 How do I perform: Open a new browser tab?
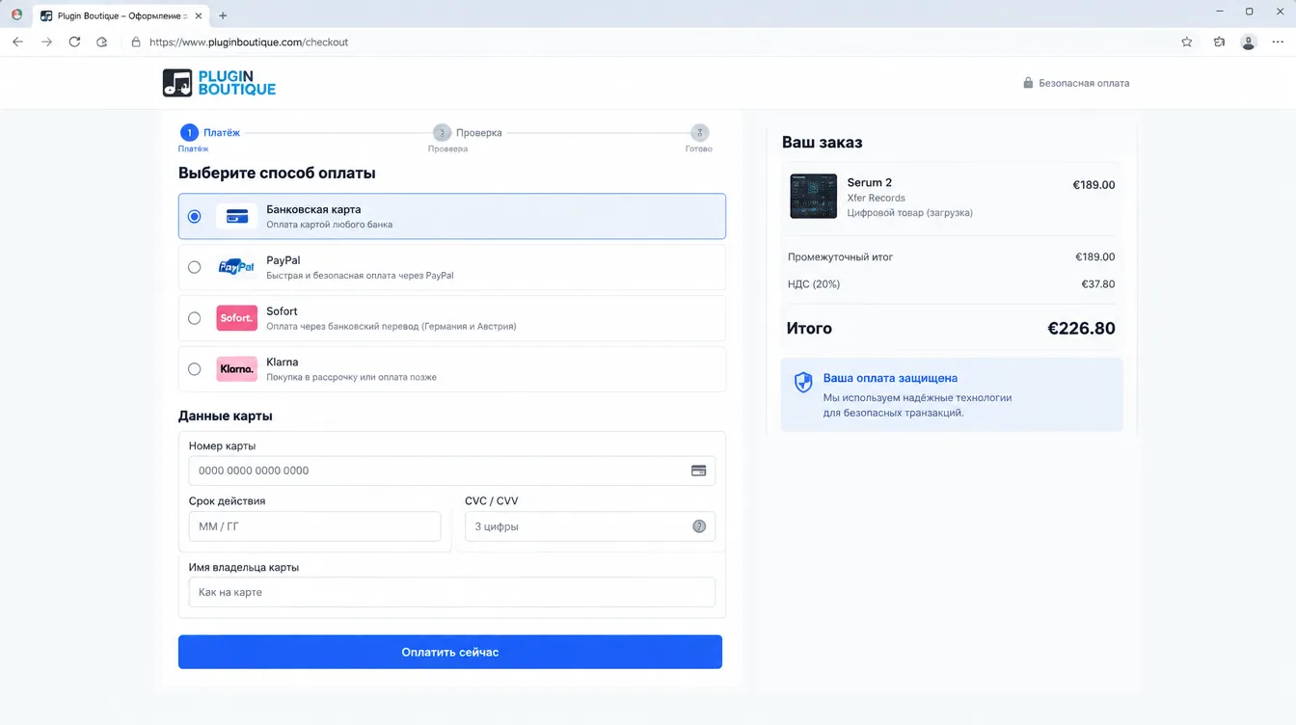point(223,15)
